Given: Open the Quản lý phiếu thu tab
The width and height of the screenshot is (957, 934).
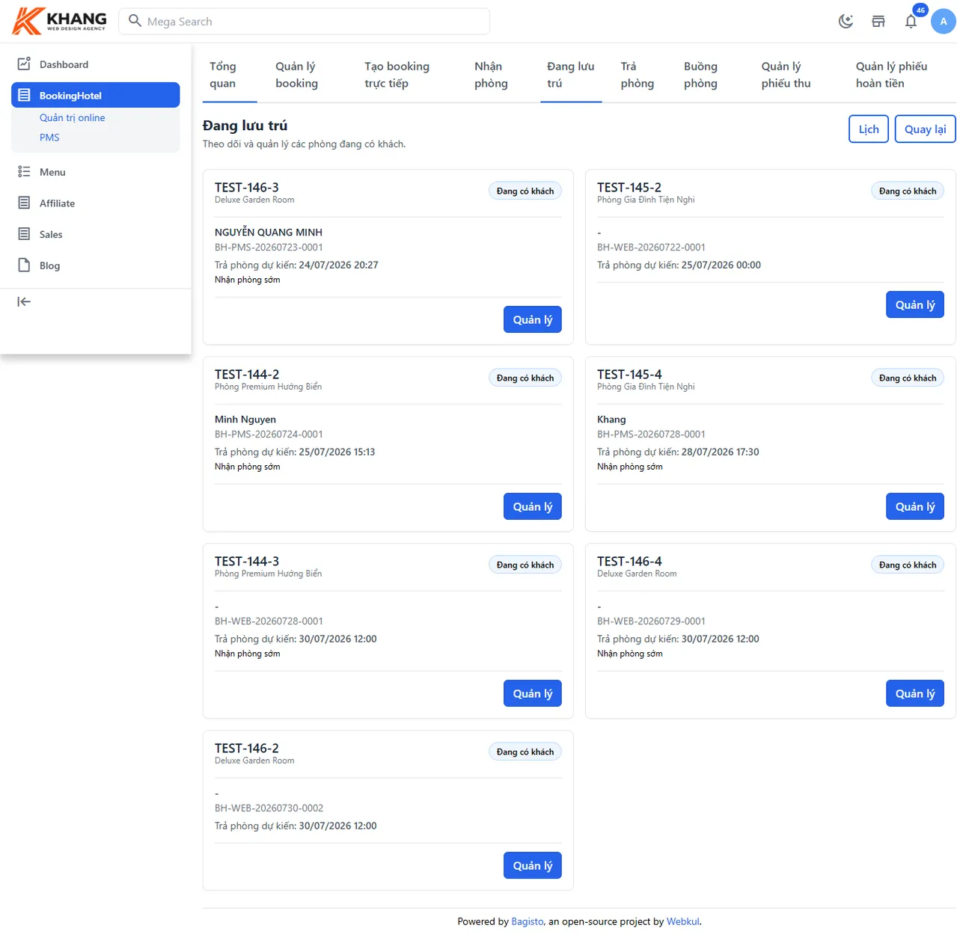Looking at the screenshot, I should click(786, 75).
